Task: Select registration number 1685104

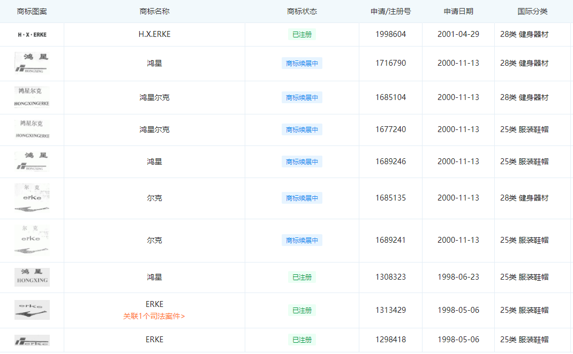Action: point(390,97)
